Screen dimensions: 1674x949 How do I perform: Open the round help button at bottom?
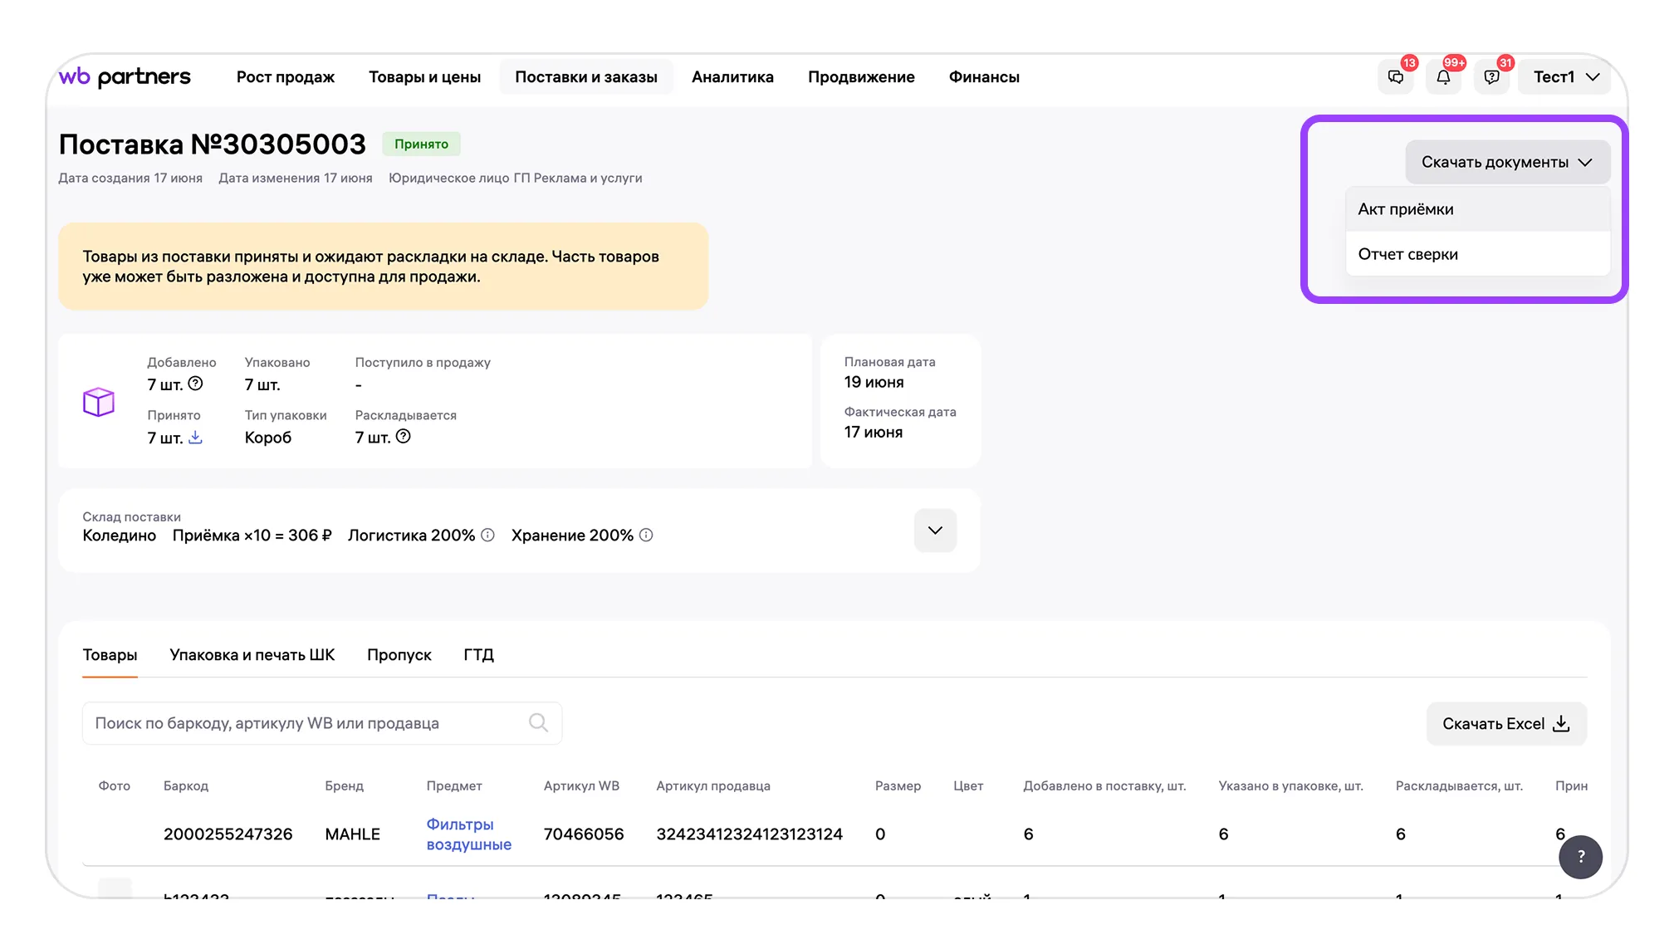1580,857
